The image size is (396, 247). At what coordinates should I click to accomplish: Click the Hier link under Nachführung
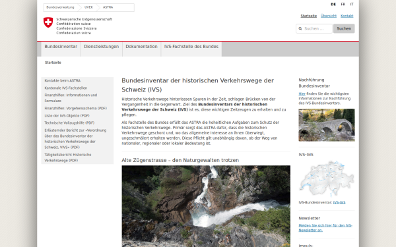click(x=302, y=94)
